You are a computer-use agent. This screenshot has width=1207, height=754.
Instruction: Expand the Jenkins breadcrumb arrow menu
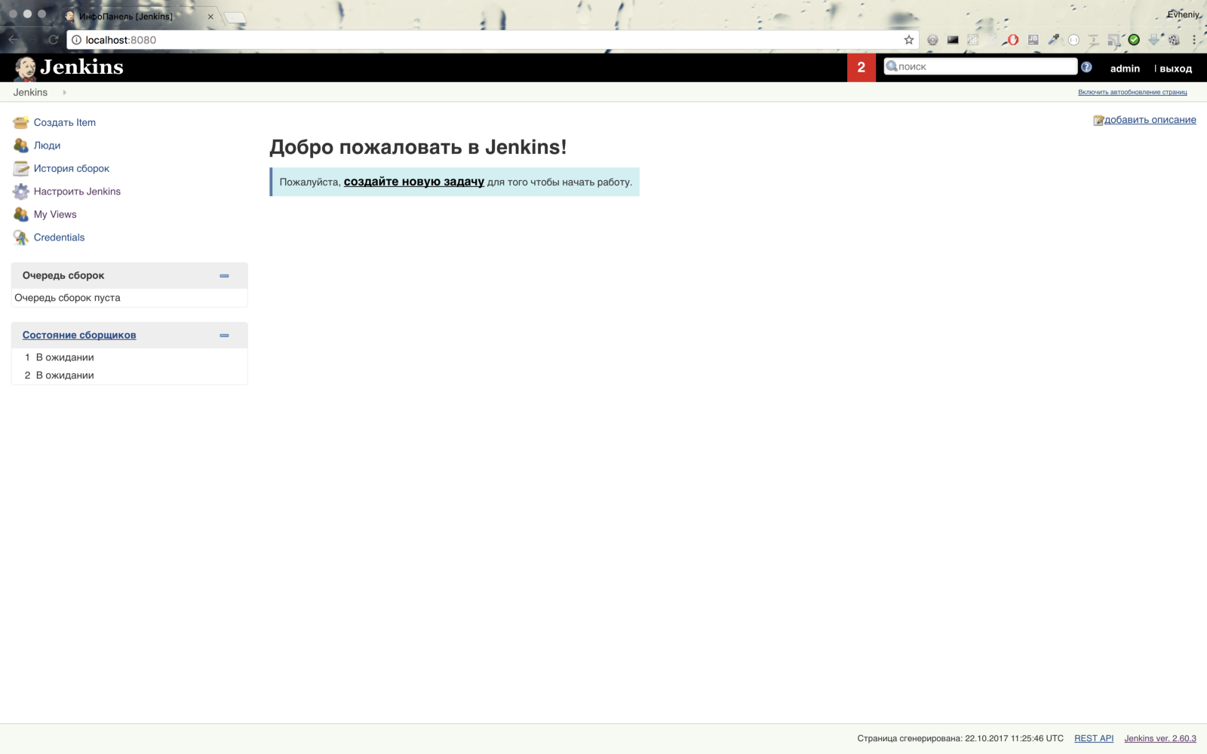[64, 93]
